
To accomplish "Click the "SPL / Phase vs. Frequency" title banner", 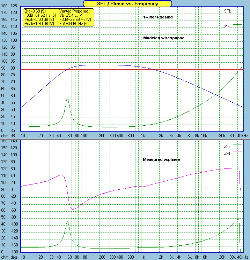I will tap(127, 4).
